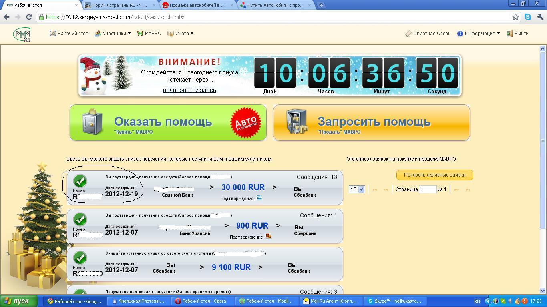Open confirmation attachment on 900 RUR order

click(x=269, y=236)
